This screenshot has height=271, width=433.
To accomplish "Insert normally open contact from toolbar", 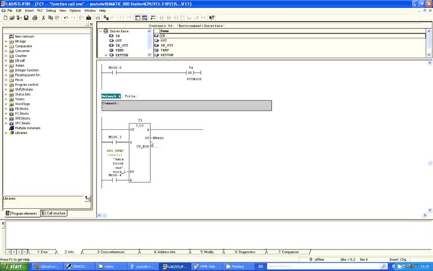I will pyautogui.click(x=162, y=18).
